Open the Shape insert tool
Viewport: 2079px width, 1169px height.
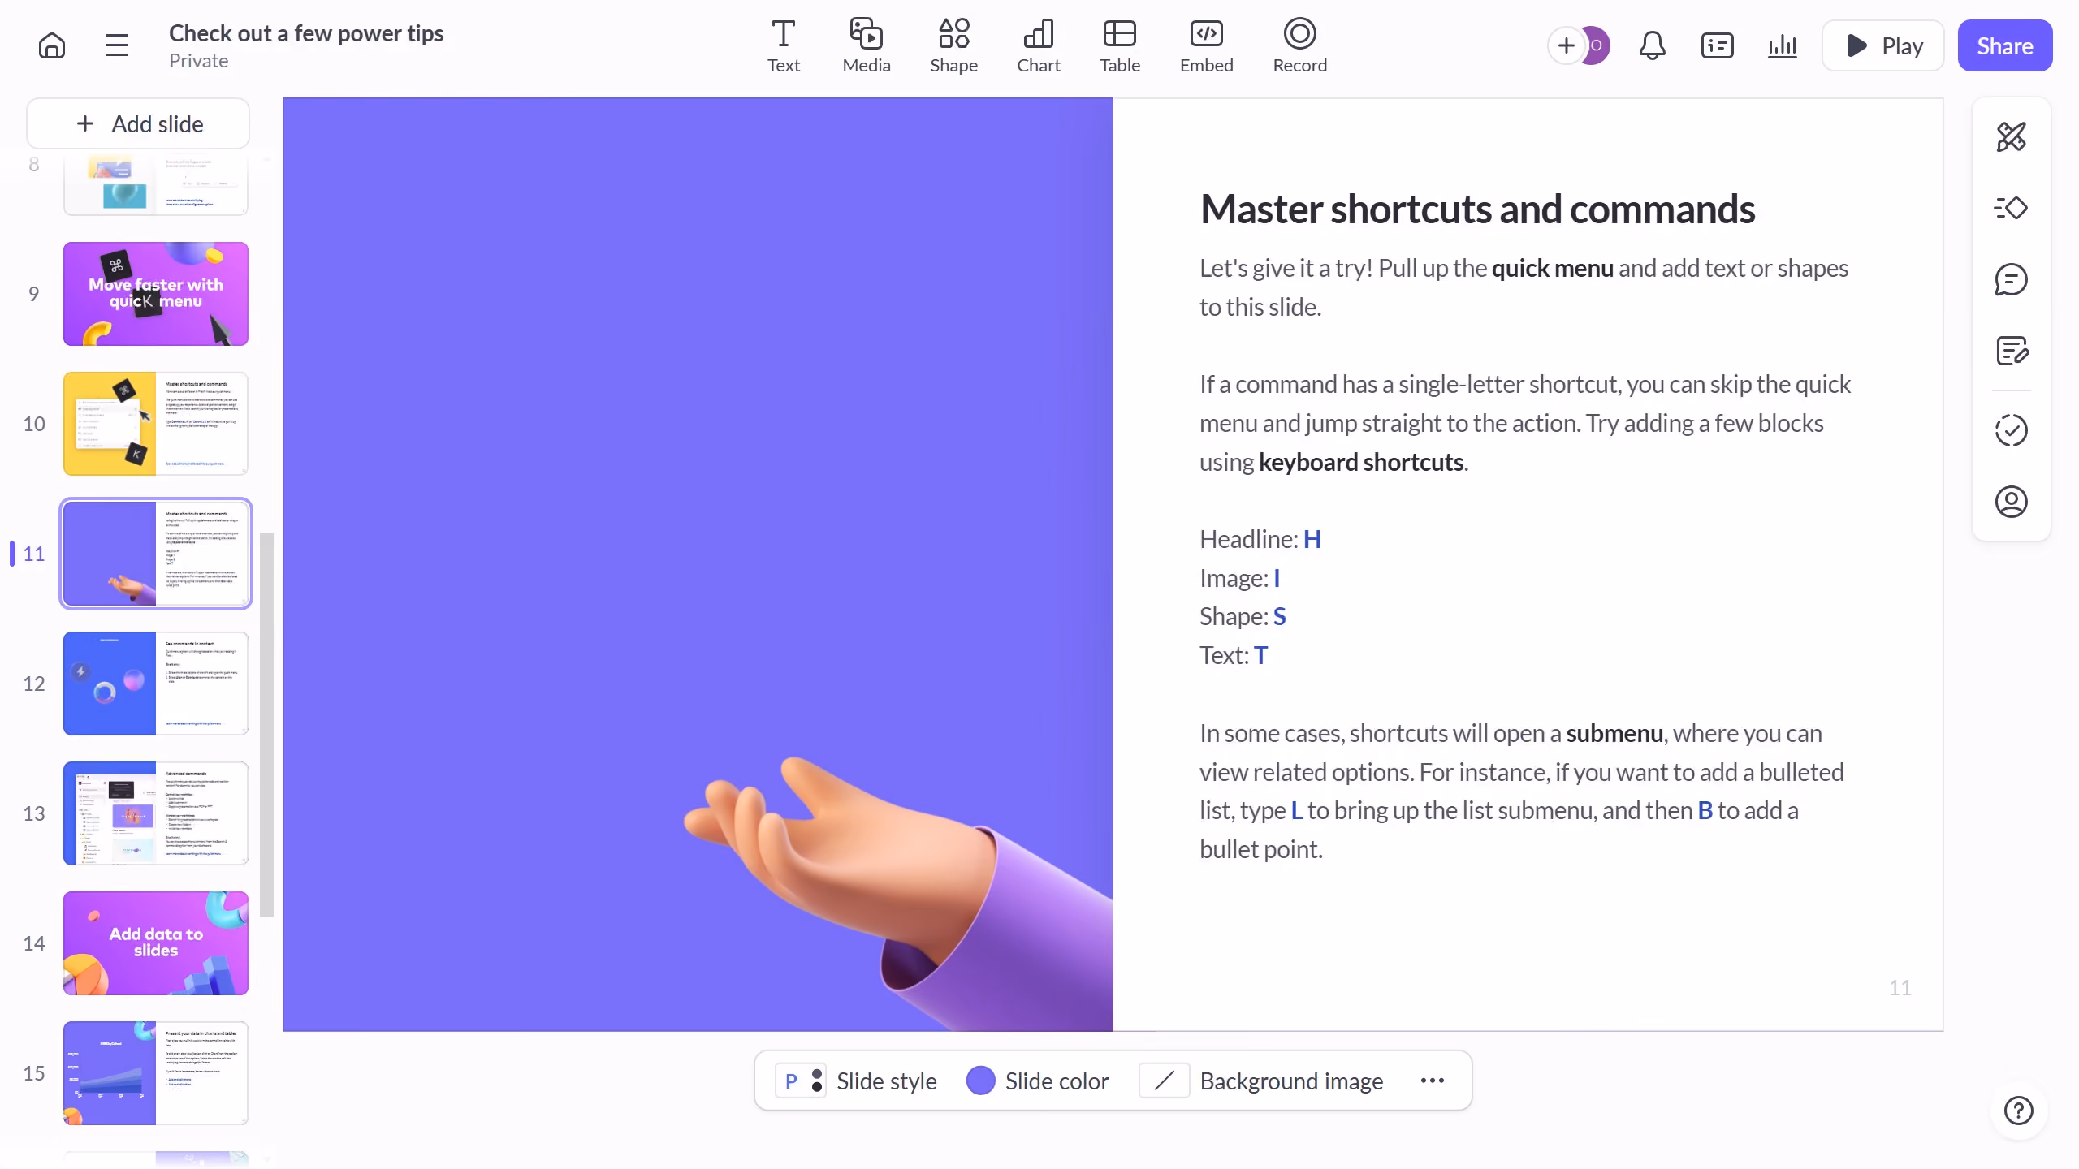[x=954, y=46]
